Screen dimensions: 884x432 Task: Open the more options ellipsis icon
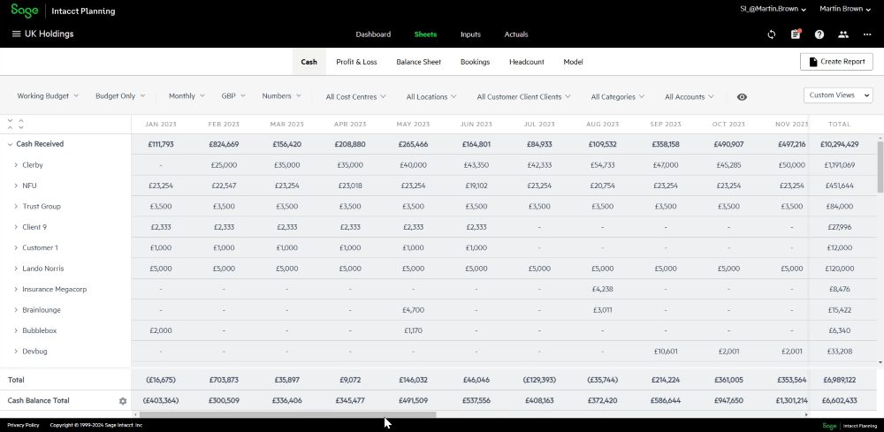pos(867,34)
